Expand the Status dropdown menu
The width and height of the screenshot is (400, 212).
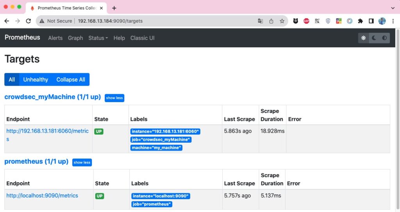tap(98, 38)
